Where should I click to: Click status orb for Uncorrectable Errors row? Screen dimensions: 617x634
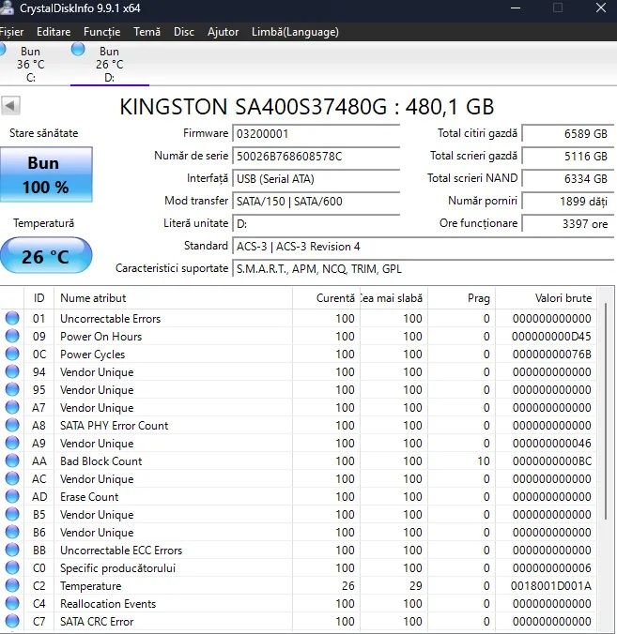(x=12, y=318)
